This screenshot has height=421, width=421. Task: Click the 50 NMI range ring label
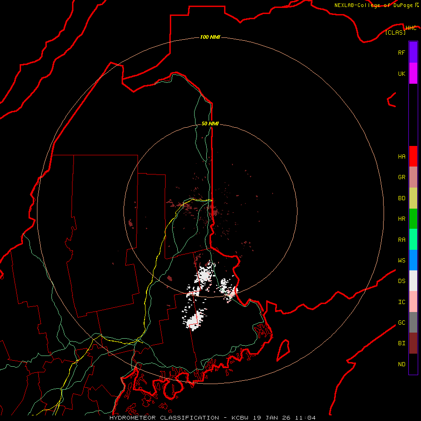click(210, 123)
